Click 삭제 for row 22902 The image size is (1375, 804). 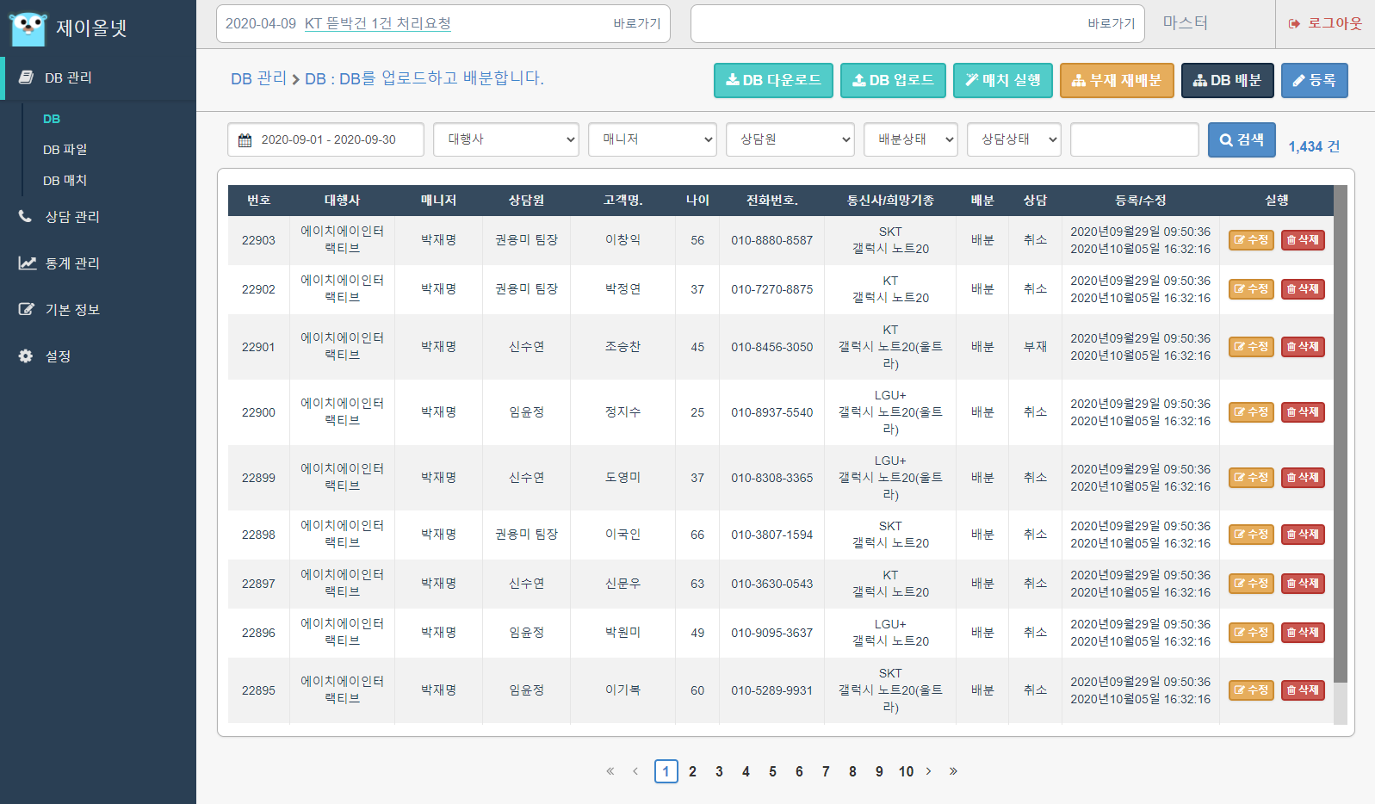pos(1303,289)
